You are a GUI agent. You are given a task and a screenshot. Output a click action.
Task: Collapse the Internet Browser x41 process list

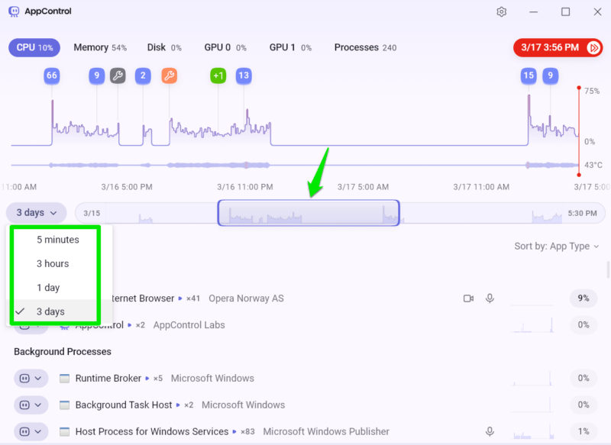point(37,298)
